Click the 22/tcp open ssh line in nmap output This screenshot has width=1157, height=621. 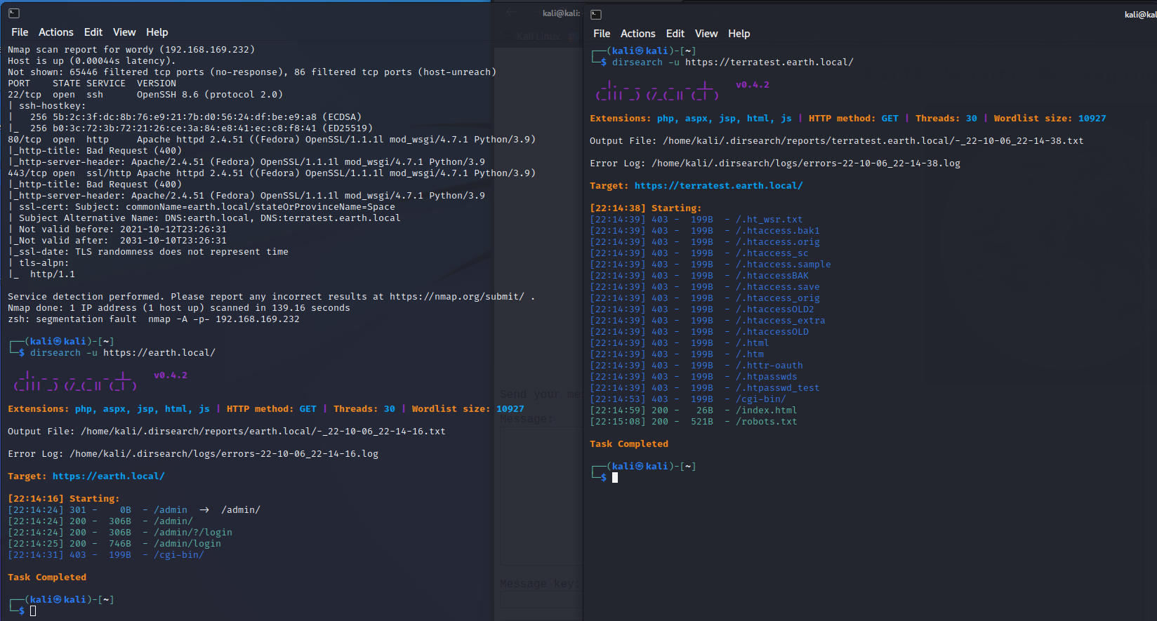point(145,95)
